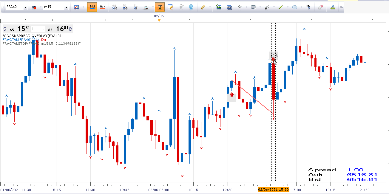Select the Fibonacci levels tool
Viewport: 389px width, 194px height.
click(x=254, y=7)
